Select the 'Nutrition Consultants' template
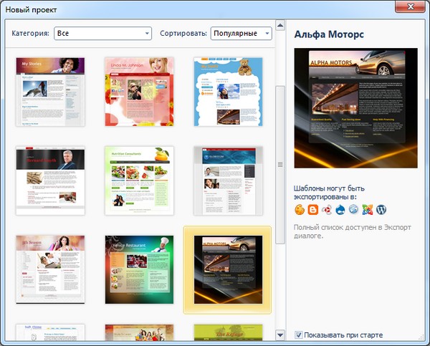 tap(139, 181)
